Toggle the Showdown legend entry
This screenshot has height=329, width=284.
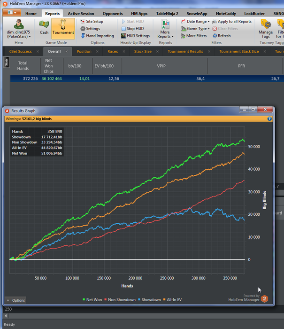pyautogui.click(x=149, y=300)
